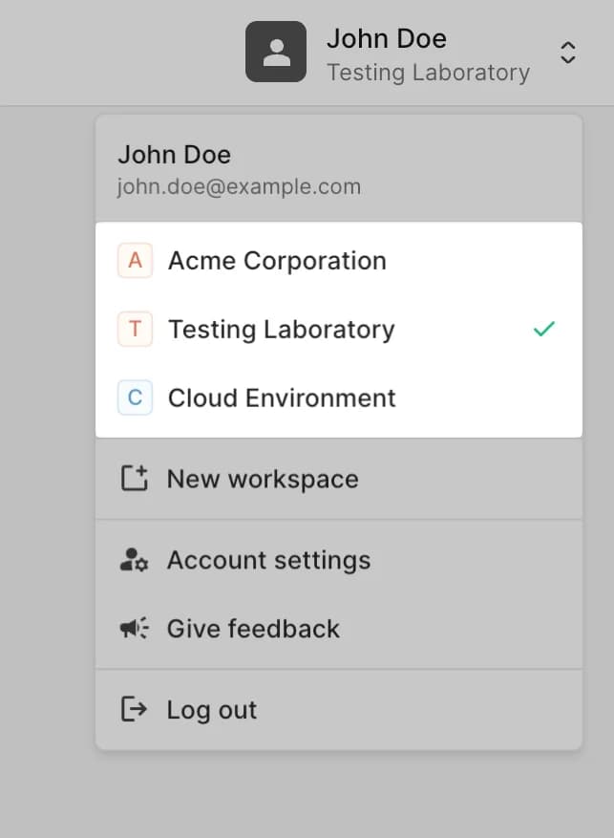The image size is (614, 838).
Task: Click John Doe name in header
Action: point(387,38)
